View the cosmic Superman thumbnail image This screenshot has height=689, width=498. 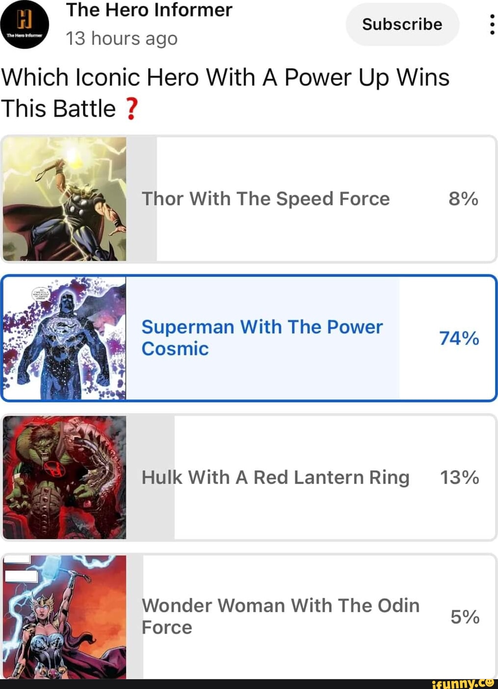[x=64, y=338]
